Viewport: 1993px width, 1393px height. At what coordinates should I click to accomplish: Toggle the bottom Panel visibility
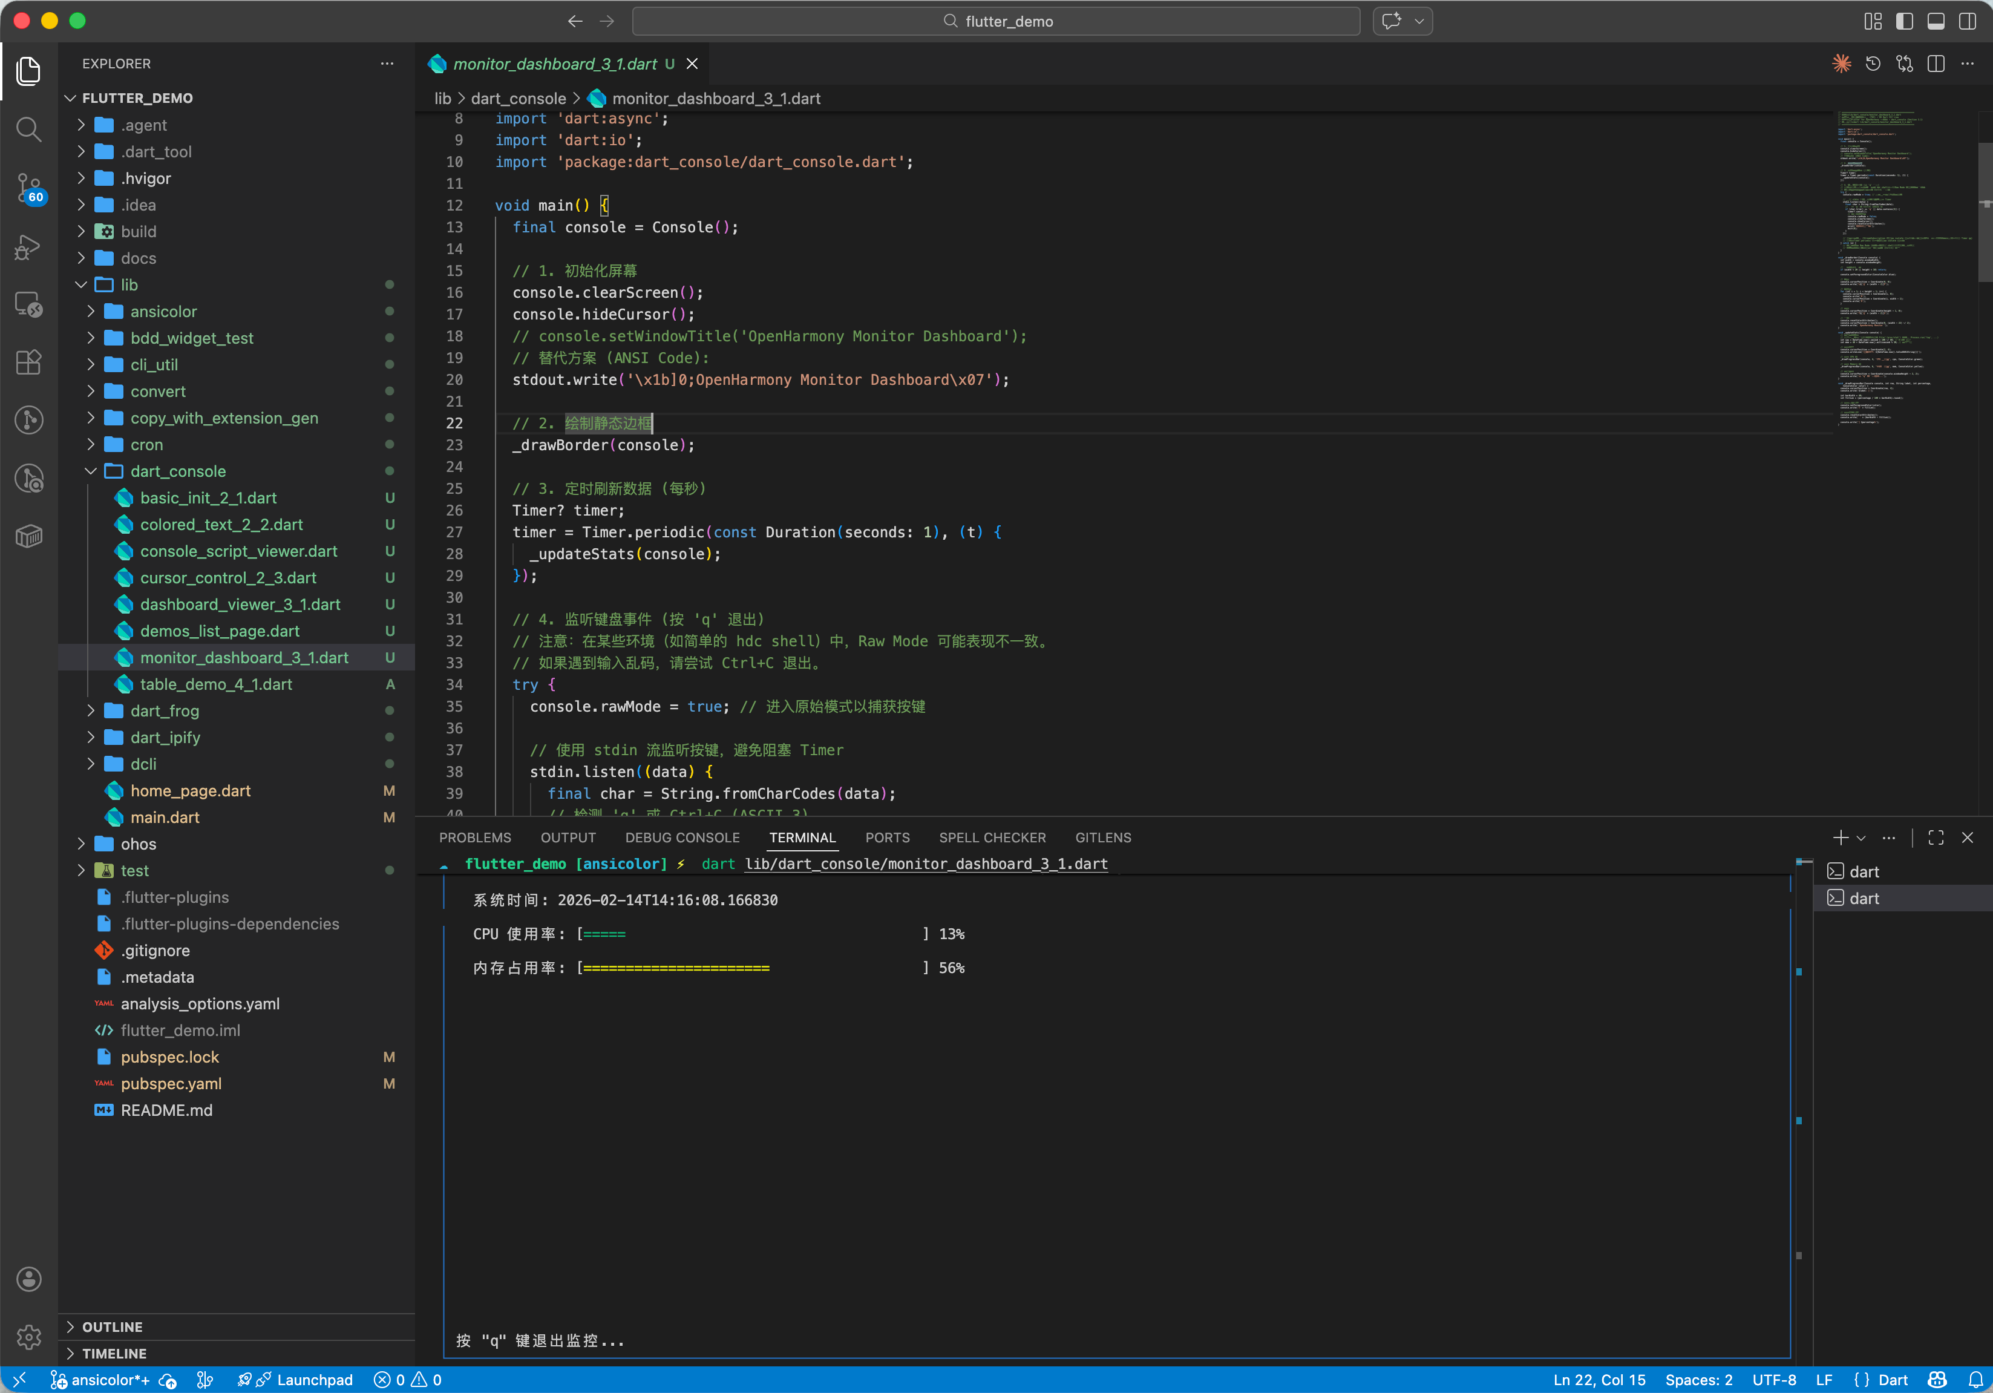tap(1936, 21)
